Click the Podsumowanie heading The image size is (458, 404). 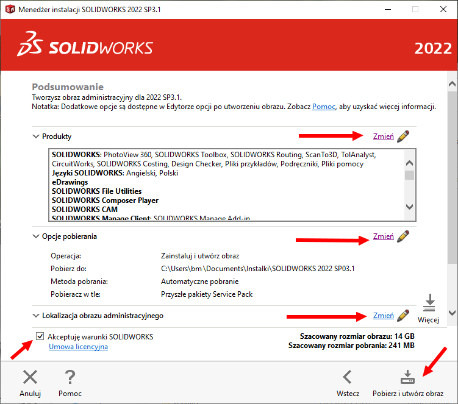click(68, 87)
